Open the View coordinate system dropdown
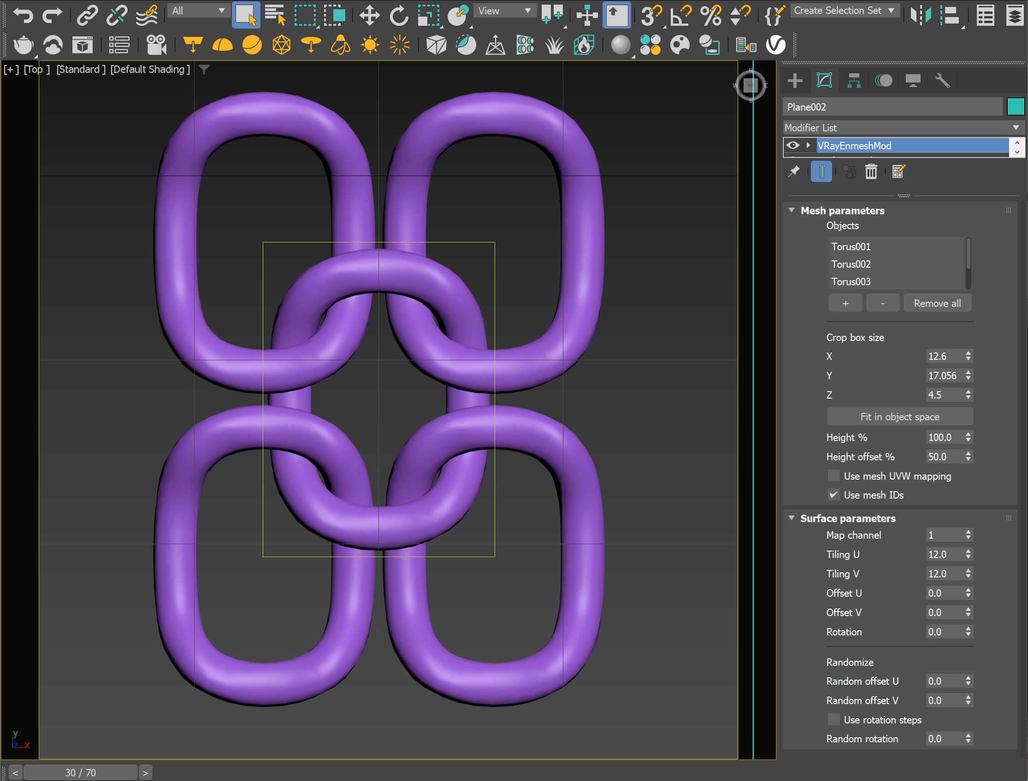Viewport: 1028px width, 781px height. [504, 10]
